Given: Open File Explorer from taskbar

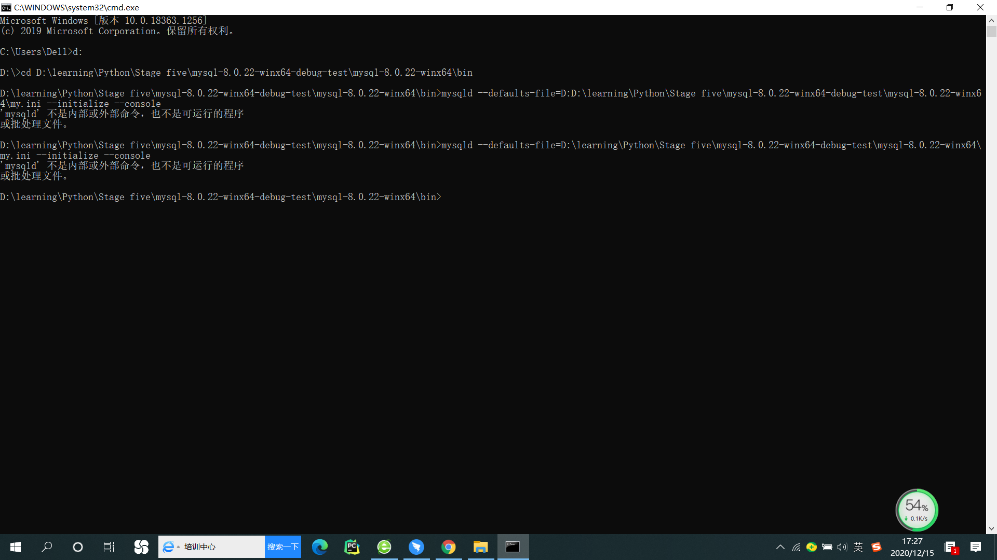Looking at the screenshot, I should [x=481, y=547].
